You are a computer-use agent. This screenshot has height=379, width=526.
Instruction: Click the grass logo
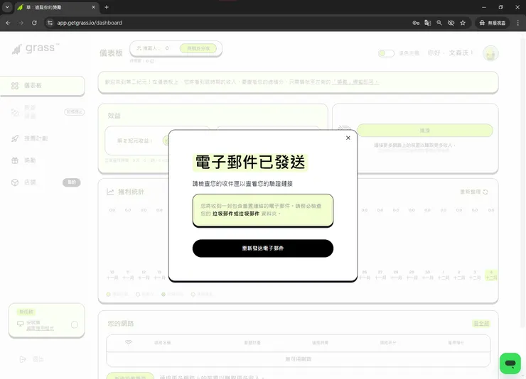point(36,48)
